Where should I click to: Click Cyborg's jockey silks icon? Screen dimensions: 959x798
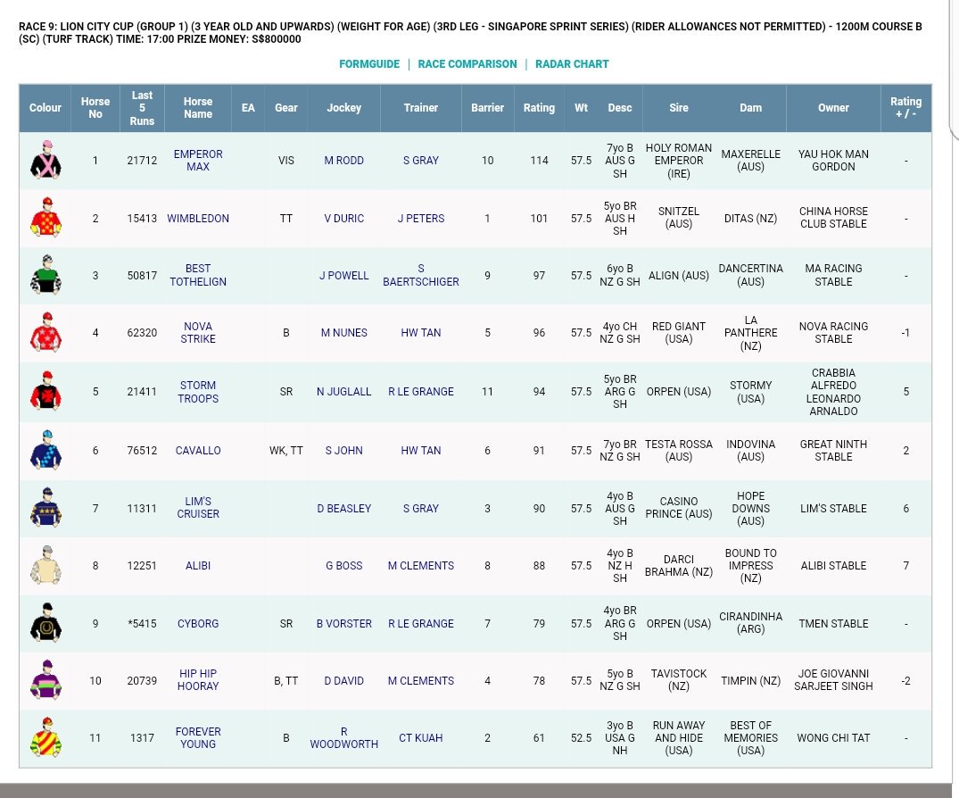pos(45,623)
